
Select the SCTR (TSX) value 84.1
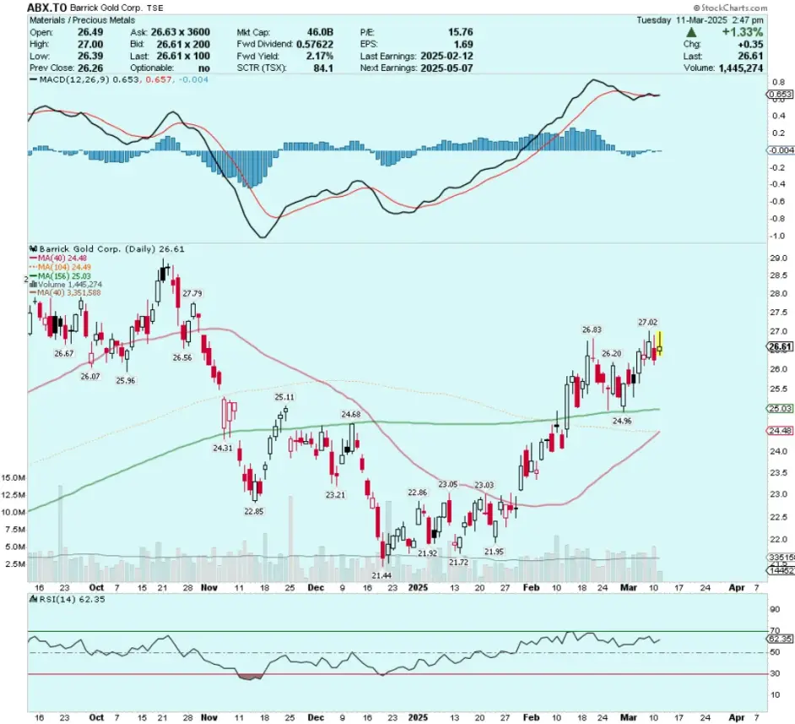323,68
